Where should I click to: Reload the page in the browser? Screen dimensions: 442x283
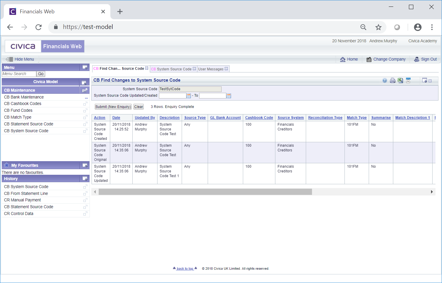(x=38, y=27)
